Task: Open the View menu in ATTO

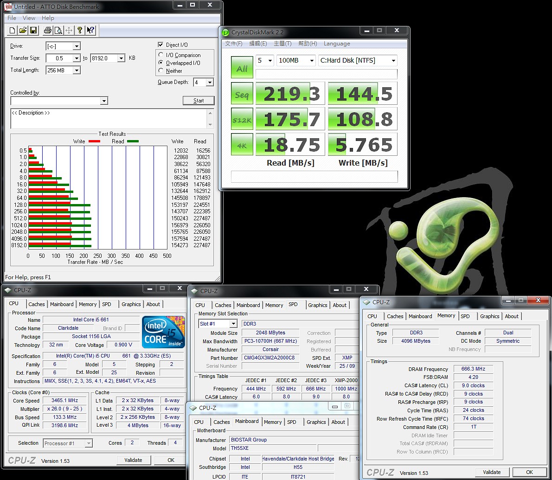Action: [x=29, y=18]
